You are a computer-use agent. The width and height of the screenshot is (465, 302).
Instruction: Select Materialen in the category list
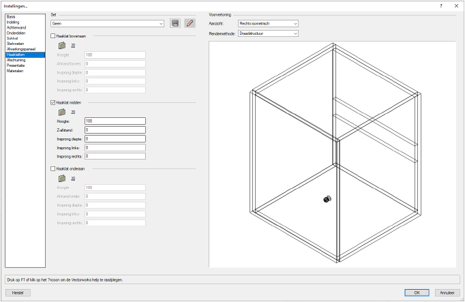point(15,71)
